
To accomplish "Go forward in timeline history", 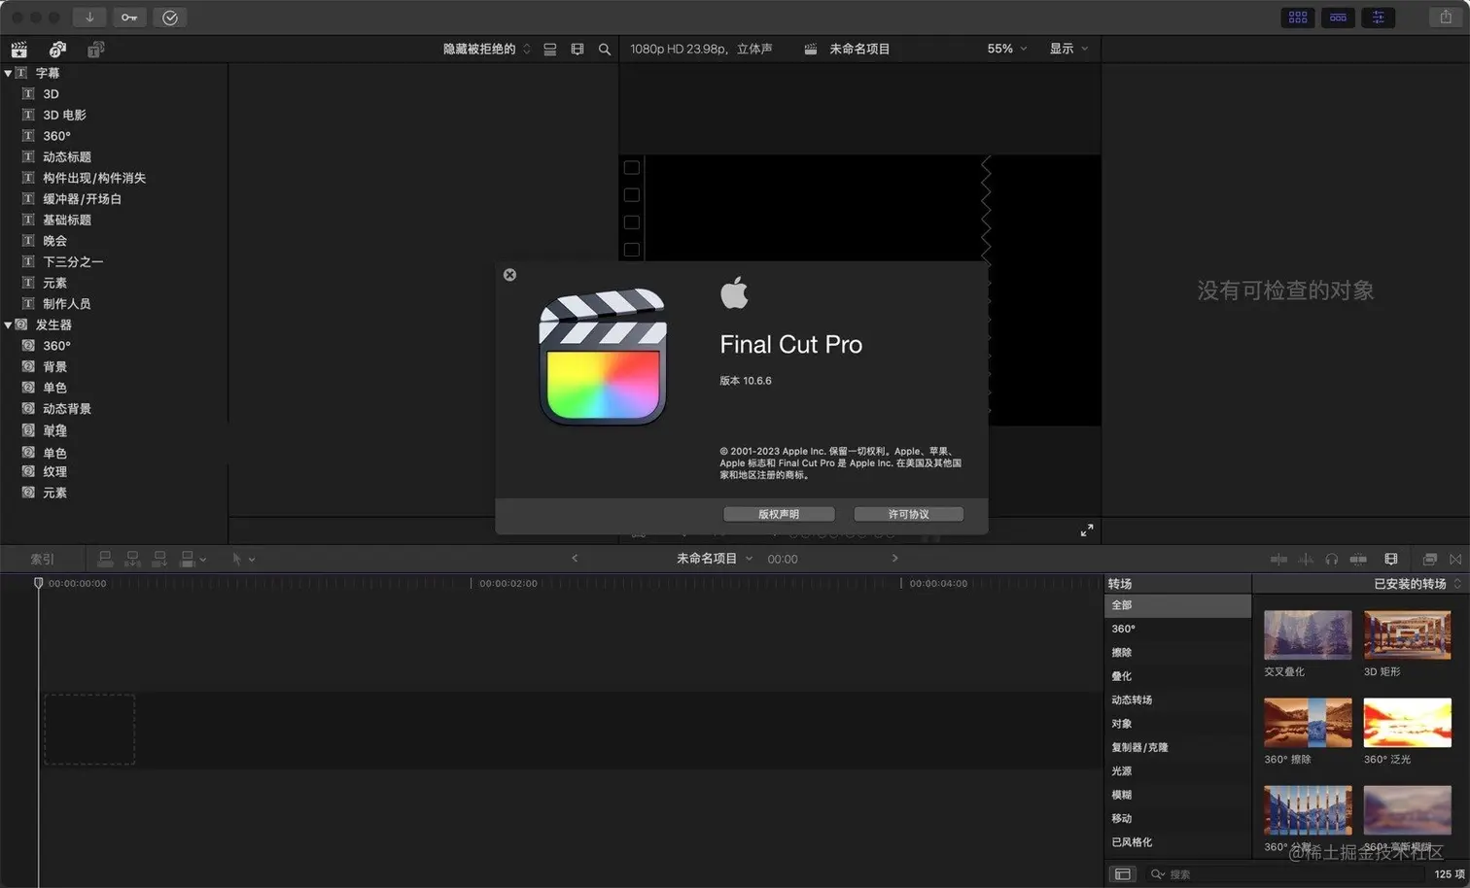I will click(x=894, y=558).
